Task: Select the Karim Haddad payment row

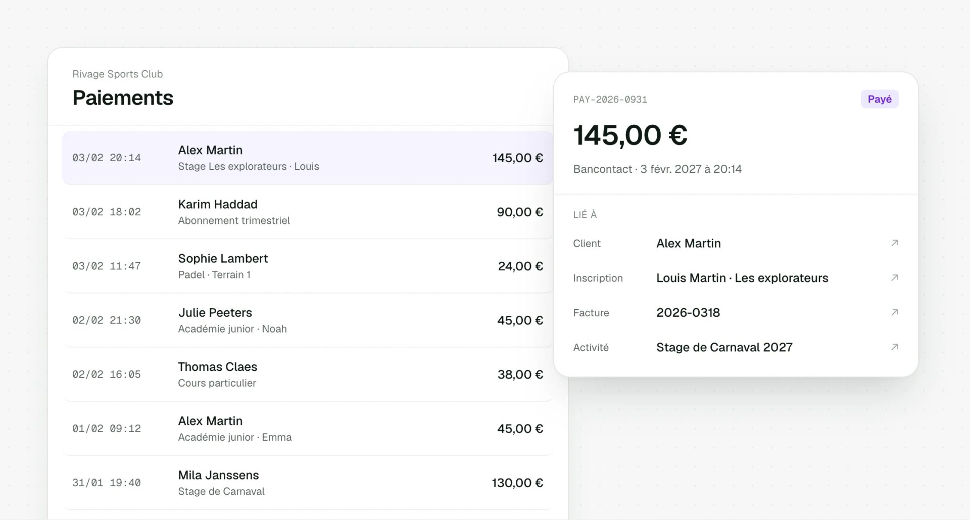Action: click(308, 212)
